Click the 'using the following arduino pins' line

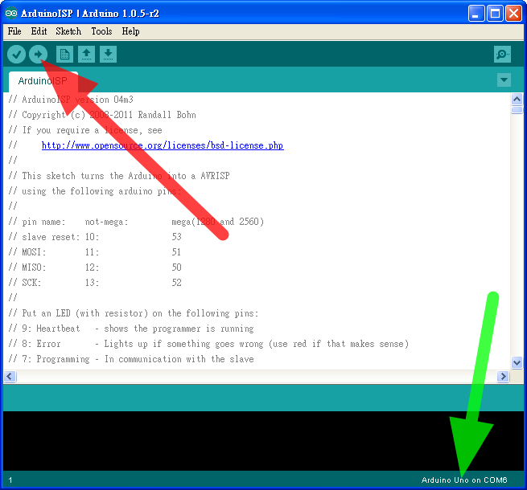click(95, 191)
